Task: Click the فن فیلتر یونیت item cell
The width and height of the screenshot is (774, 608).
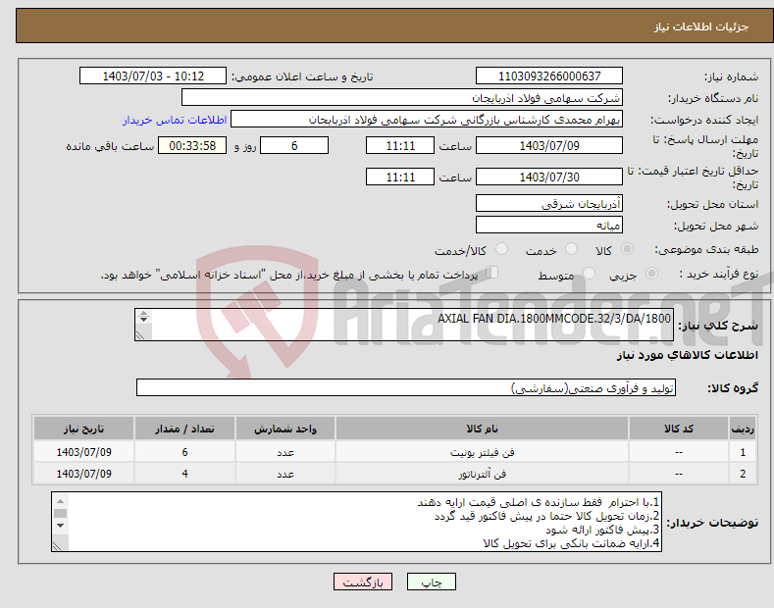Action: [482, 452]
